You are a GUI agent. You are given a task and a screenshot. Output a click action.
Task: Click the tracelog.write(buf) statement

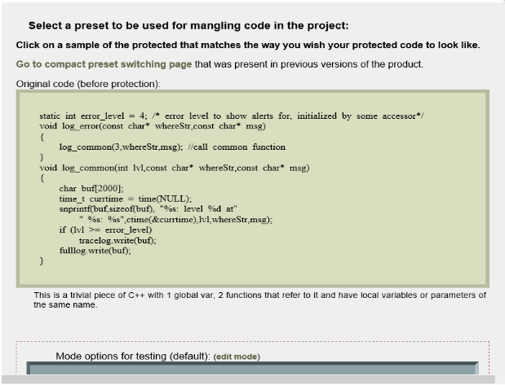tap(117, 240)
